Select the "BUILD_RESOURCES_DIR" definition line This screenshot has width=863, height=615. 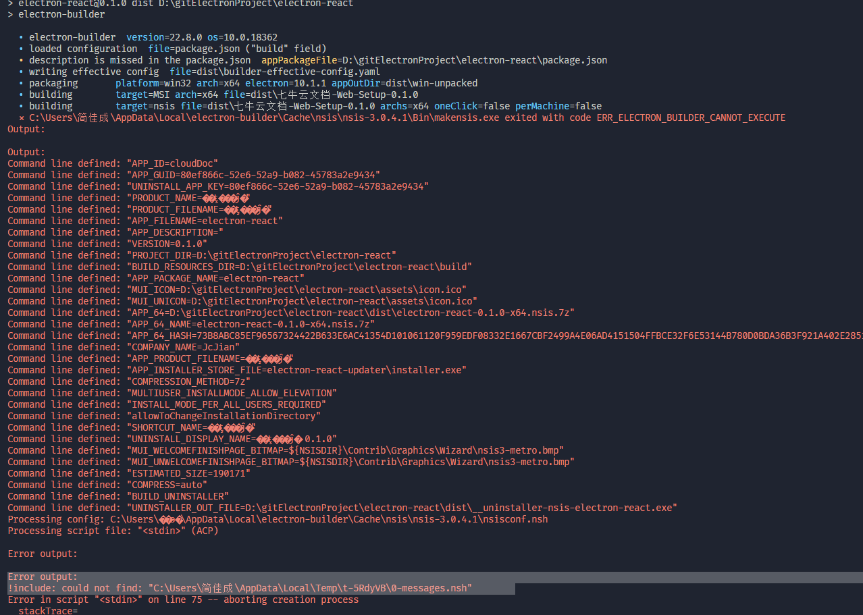tap(240, 267)
